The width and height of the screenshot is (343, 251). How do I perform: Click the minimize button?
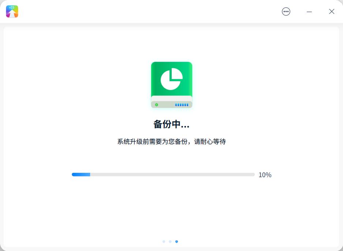coord(309,12)
